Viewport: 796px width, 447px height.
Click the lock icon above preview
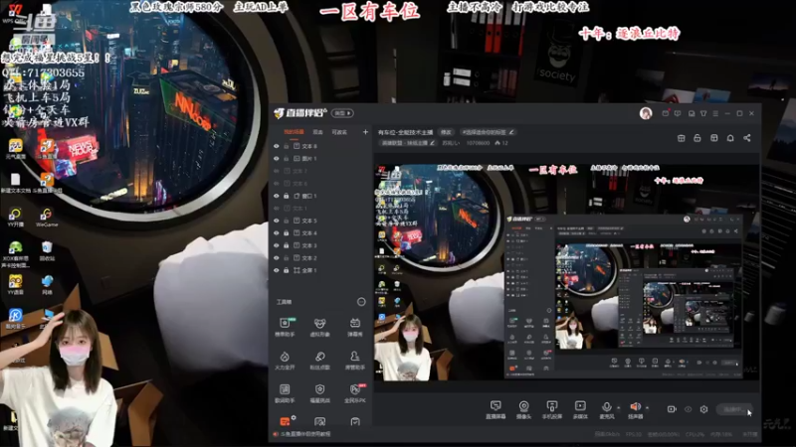click(x=697, y=138)
